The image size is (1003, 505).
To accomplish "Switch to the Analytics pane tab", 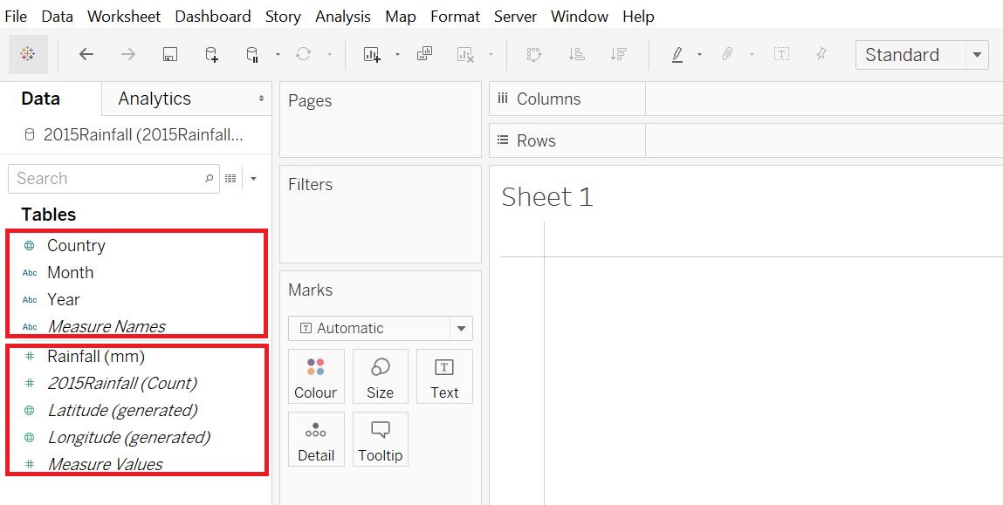I will (155, 99).
